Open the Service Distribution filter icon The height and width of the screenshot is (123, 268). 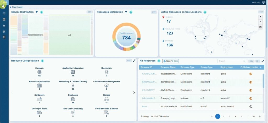[37, 12]
